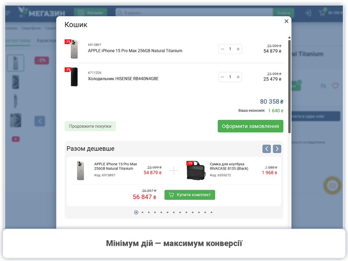
Task: Select savings amount 1 640 ₴
Action: (x=276, y=111)
